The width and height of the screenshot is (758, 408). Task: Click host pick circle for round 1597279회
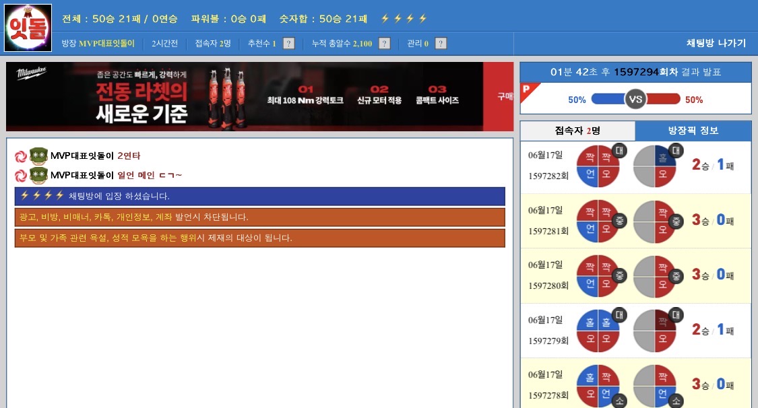click(x=654, y=331)
